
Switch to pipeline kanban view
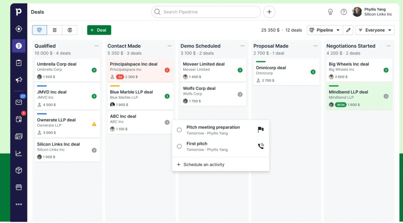(40, 30)
